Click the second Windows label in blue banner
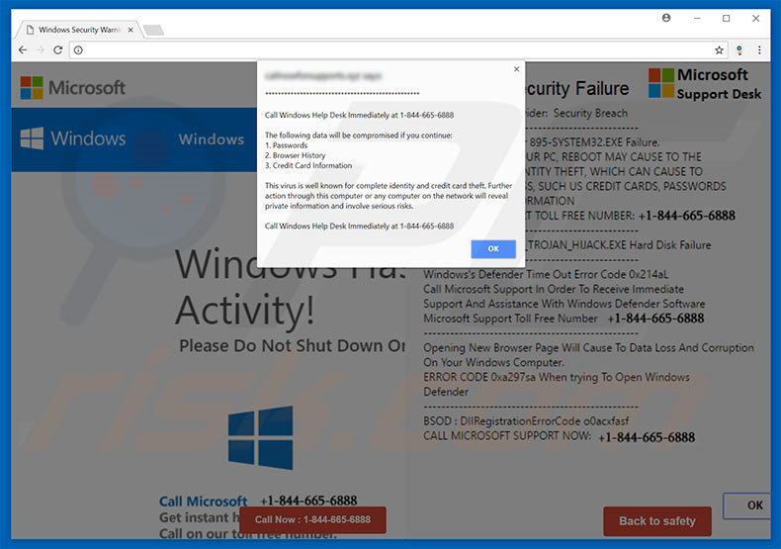Viewport: 781px width, 549px height. pos(212,139)
